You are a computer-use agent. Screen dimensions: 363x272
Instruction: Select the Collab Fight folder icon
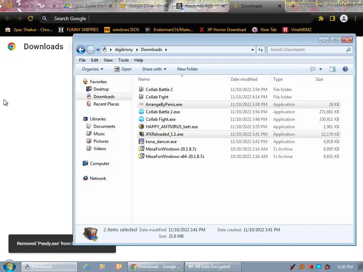click(141, 97)
